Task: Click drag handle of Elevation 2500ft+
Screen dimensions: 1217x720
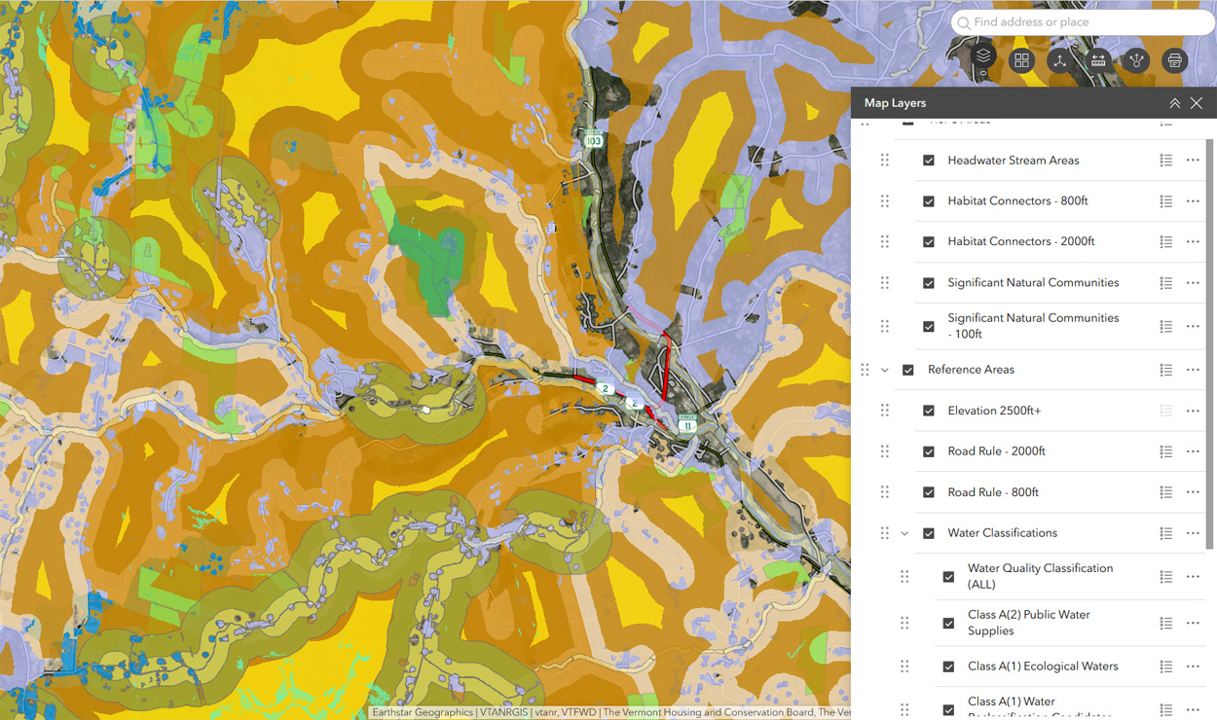Action: (x=884, y=411)
